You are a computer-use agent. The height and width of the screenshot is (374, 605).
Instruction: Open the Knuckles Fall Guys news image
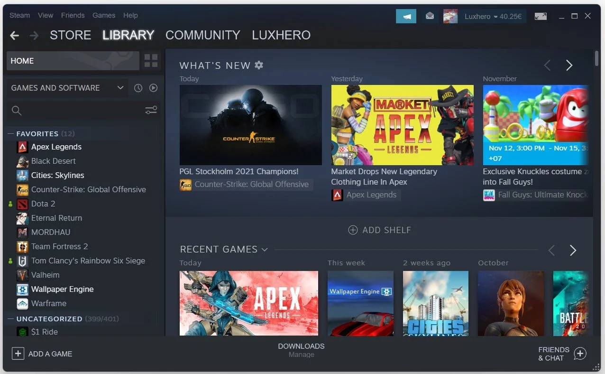tap(536, 125)
